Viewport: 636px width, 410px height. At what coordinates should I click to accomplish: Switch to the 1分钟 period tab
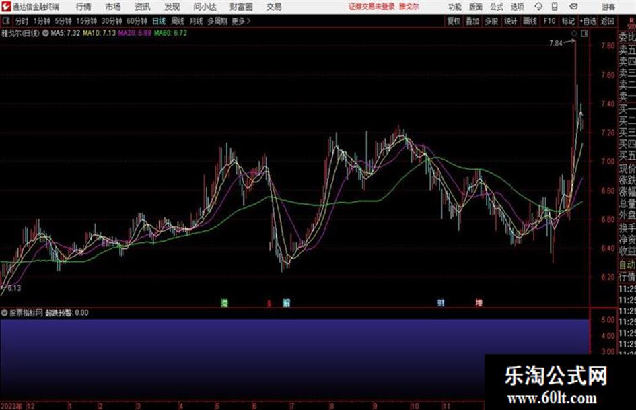click(x=41, y=21)
